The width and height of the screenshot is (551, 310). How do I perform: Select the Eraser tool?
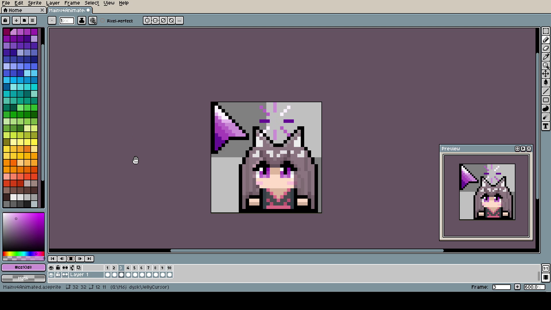pos(546,48)
